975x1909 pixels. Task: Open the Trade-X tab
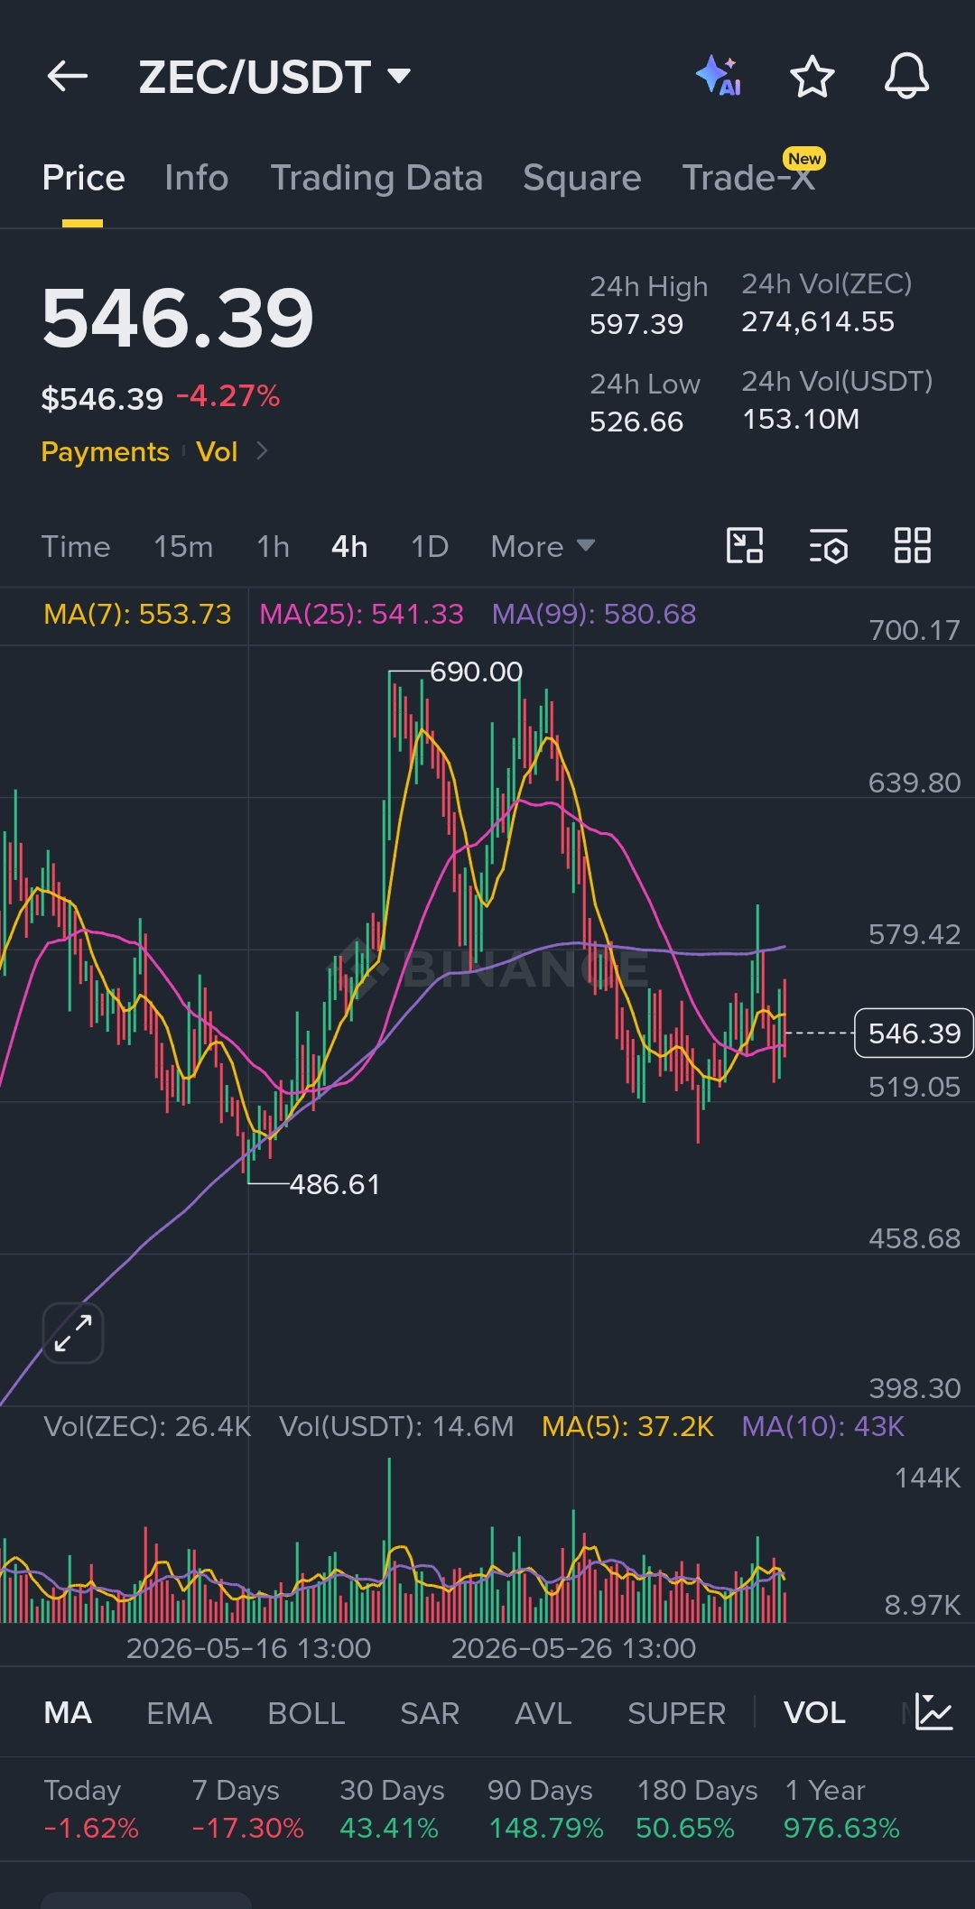(x=749, y=178)
